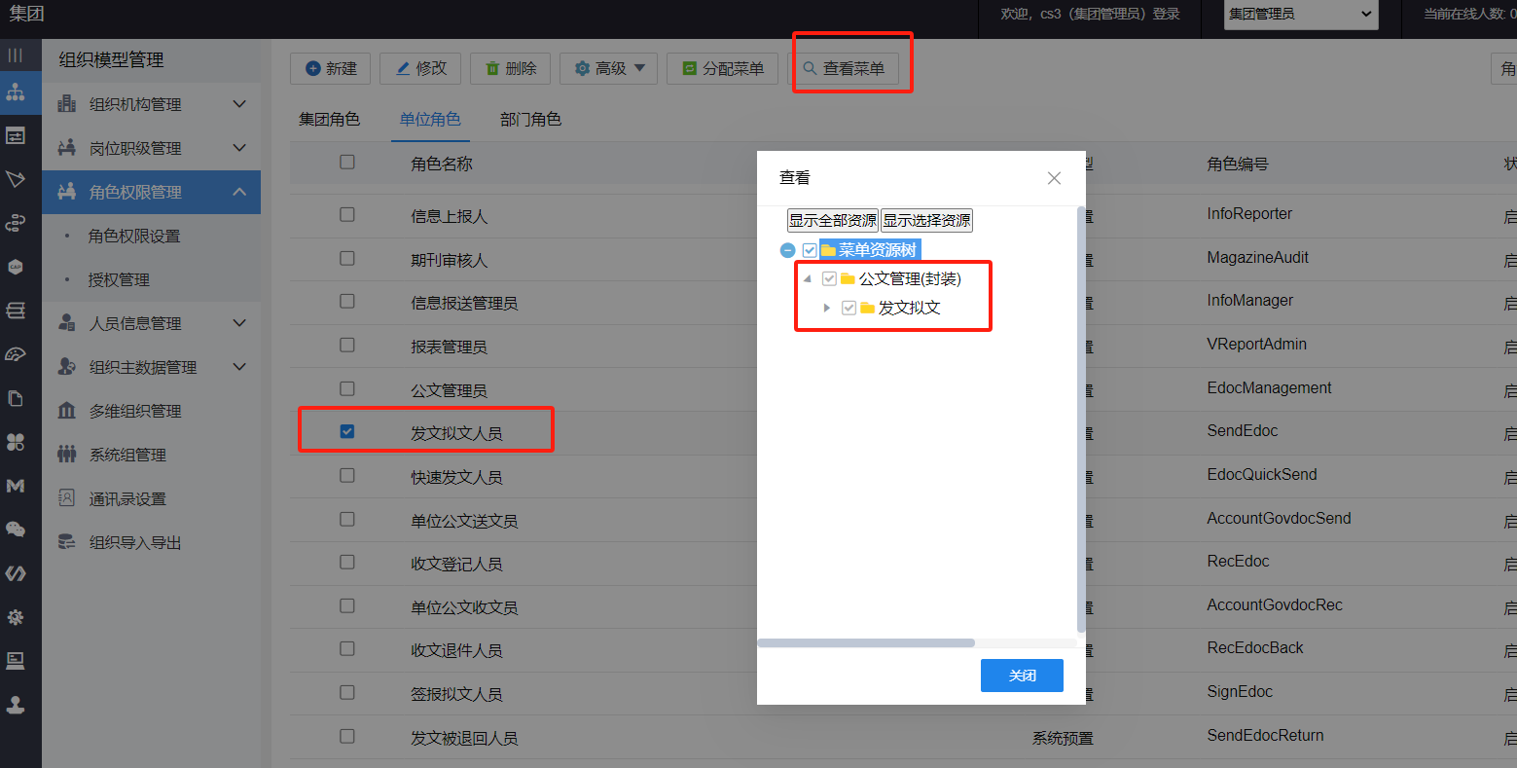Expand the 人员信息管理 chevron
The width and height of the screenshot is (1517, 768).
point(239,323)
